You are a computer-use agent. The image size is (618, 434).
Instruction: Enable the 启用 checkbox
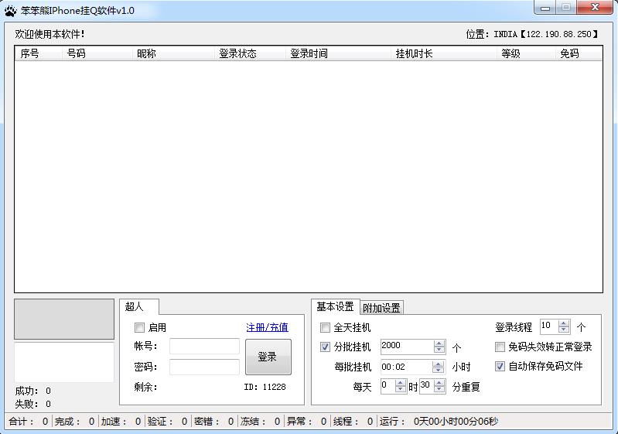tap(139, 327)
